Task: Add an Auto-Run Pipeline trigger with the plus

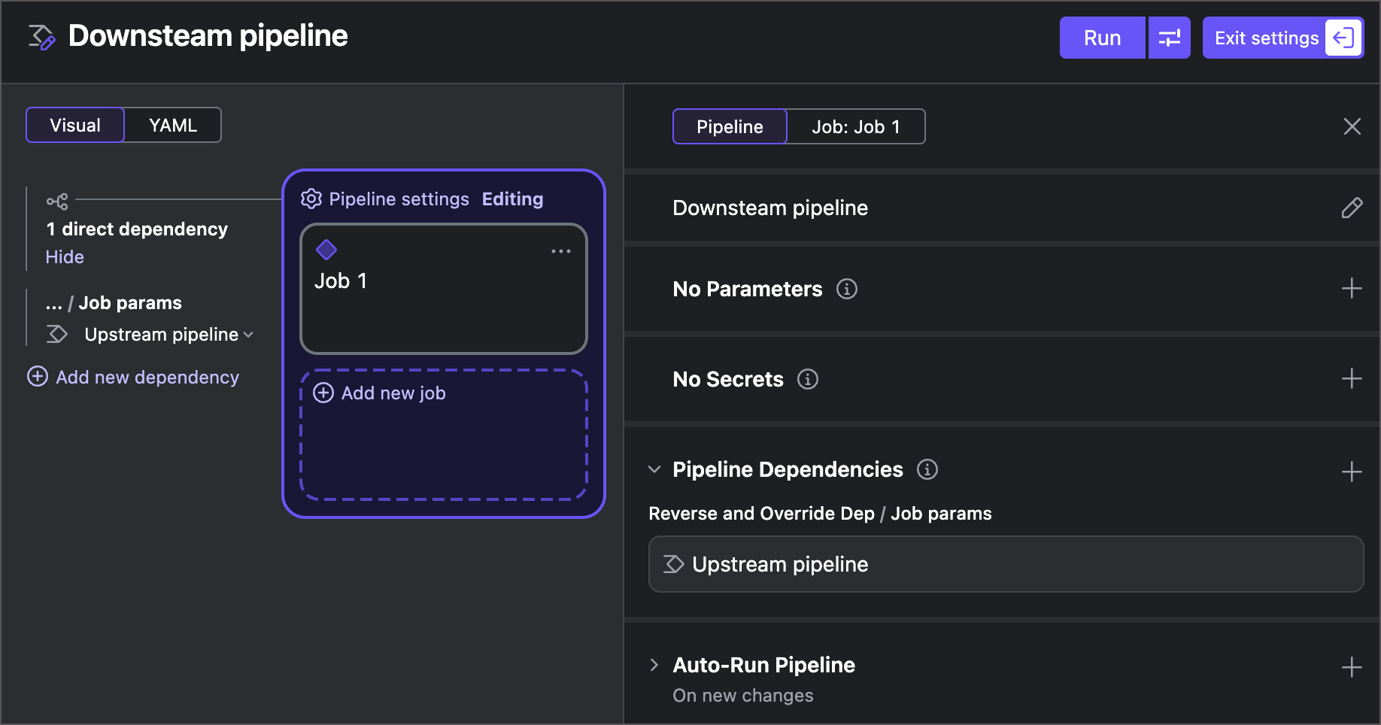Action: (x=1352, y=667)
